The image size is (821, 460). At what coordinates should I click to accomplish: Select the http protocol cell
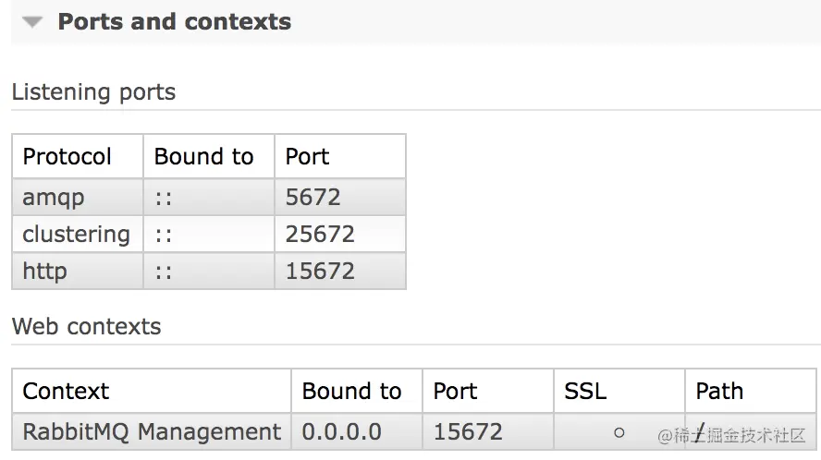pos(44,271)
